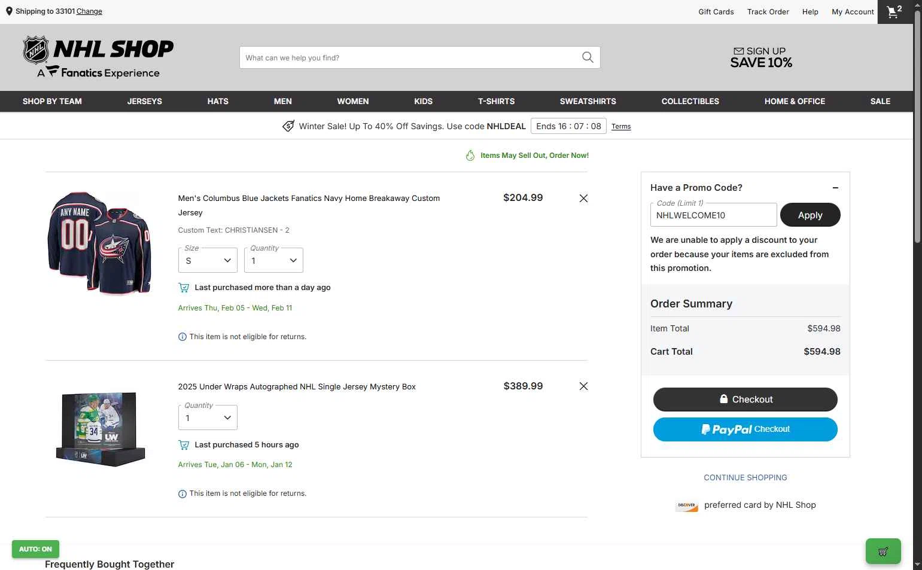Viewport: 922px width, 570px height.
Task: Click the cart icon beside Mystery Box last-purchased note
Action: [184, 445]
